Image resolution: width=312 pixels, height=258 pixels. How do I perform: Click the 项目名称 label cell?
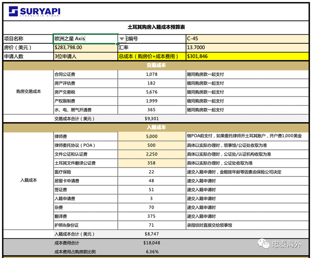(28, 39)
